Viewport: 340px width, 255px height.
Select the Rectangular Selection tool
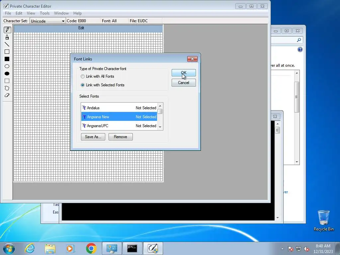[7, 81]
